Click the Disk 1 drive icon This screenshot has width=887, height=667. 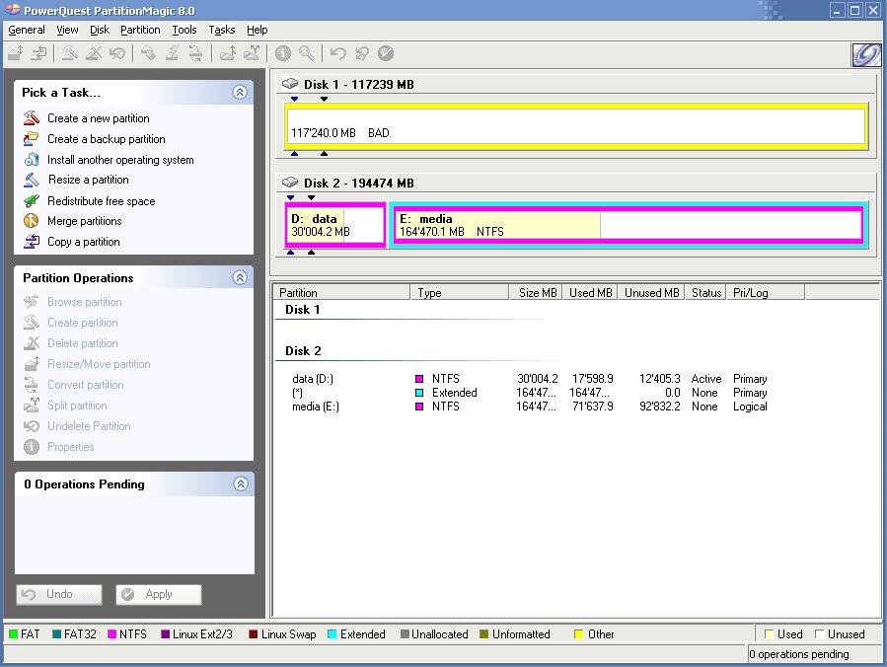(290, 84)
